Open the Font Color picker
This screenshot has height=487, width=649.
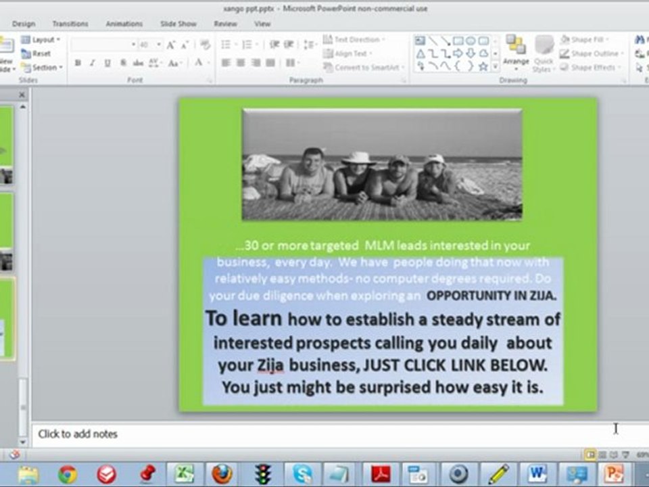(x=201, y=63)
